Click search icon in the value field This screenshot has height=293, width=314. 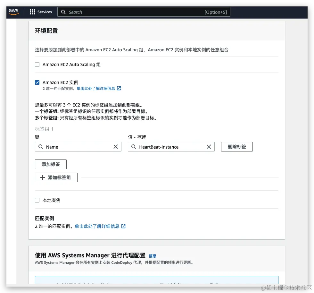coord(134,147)
